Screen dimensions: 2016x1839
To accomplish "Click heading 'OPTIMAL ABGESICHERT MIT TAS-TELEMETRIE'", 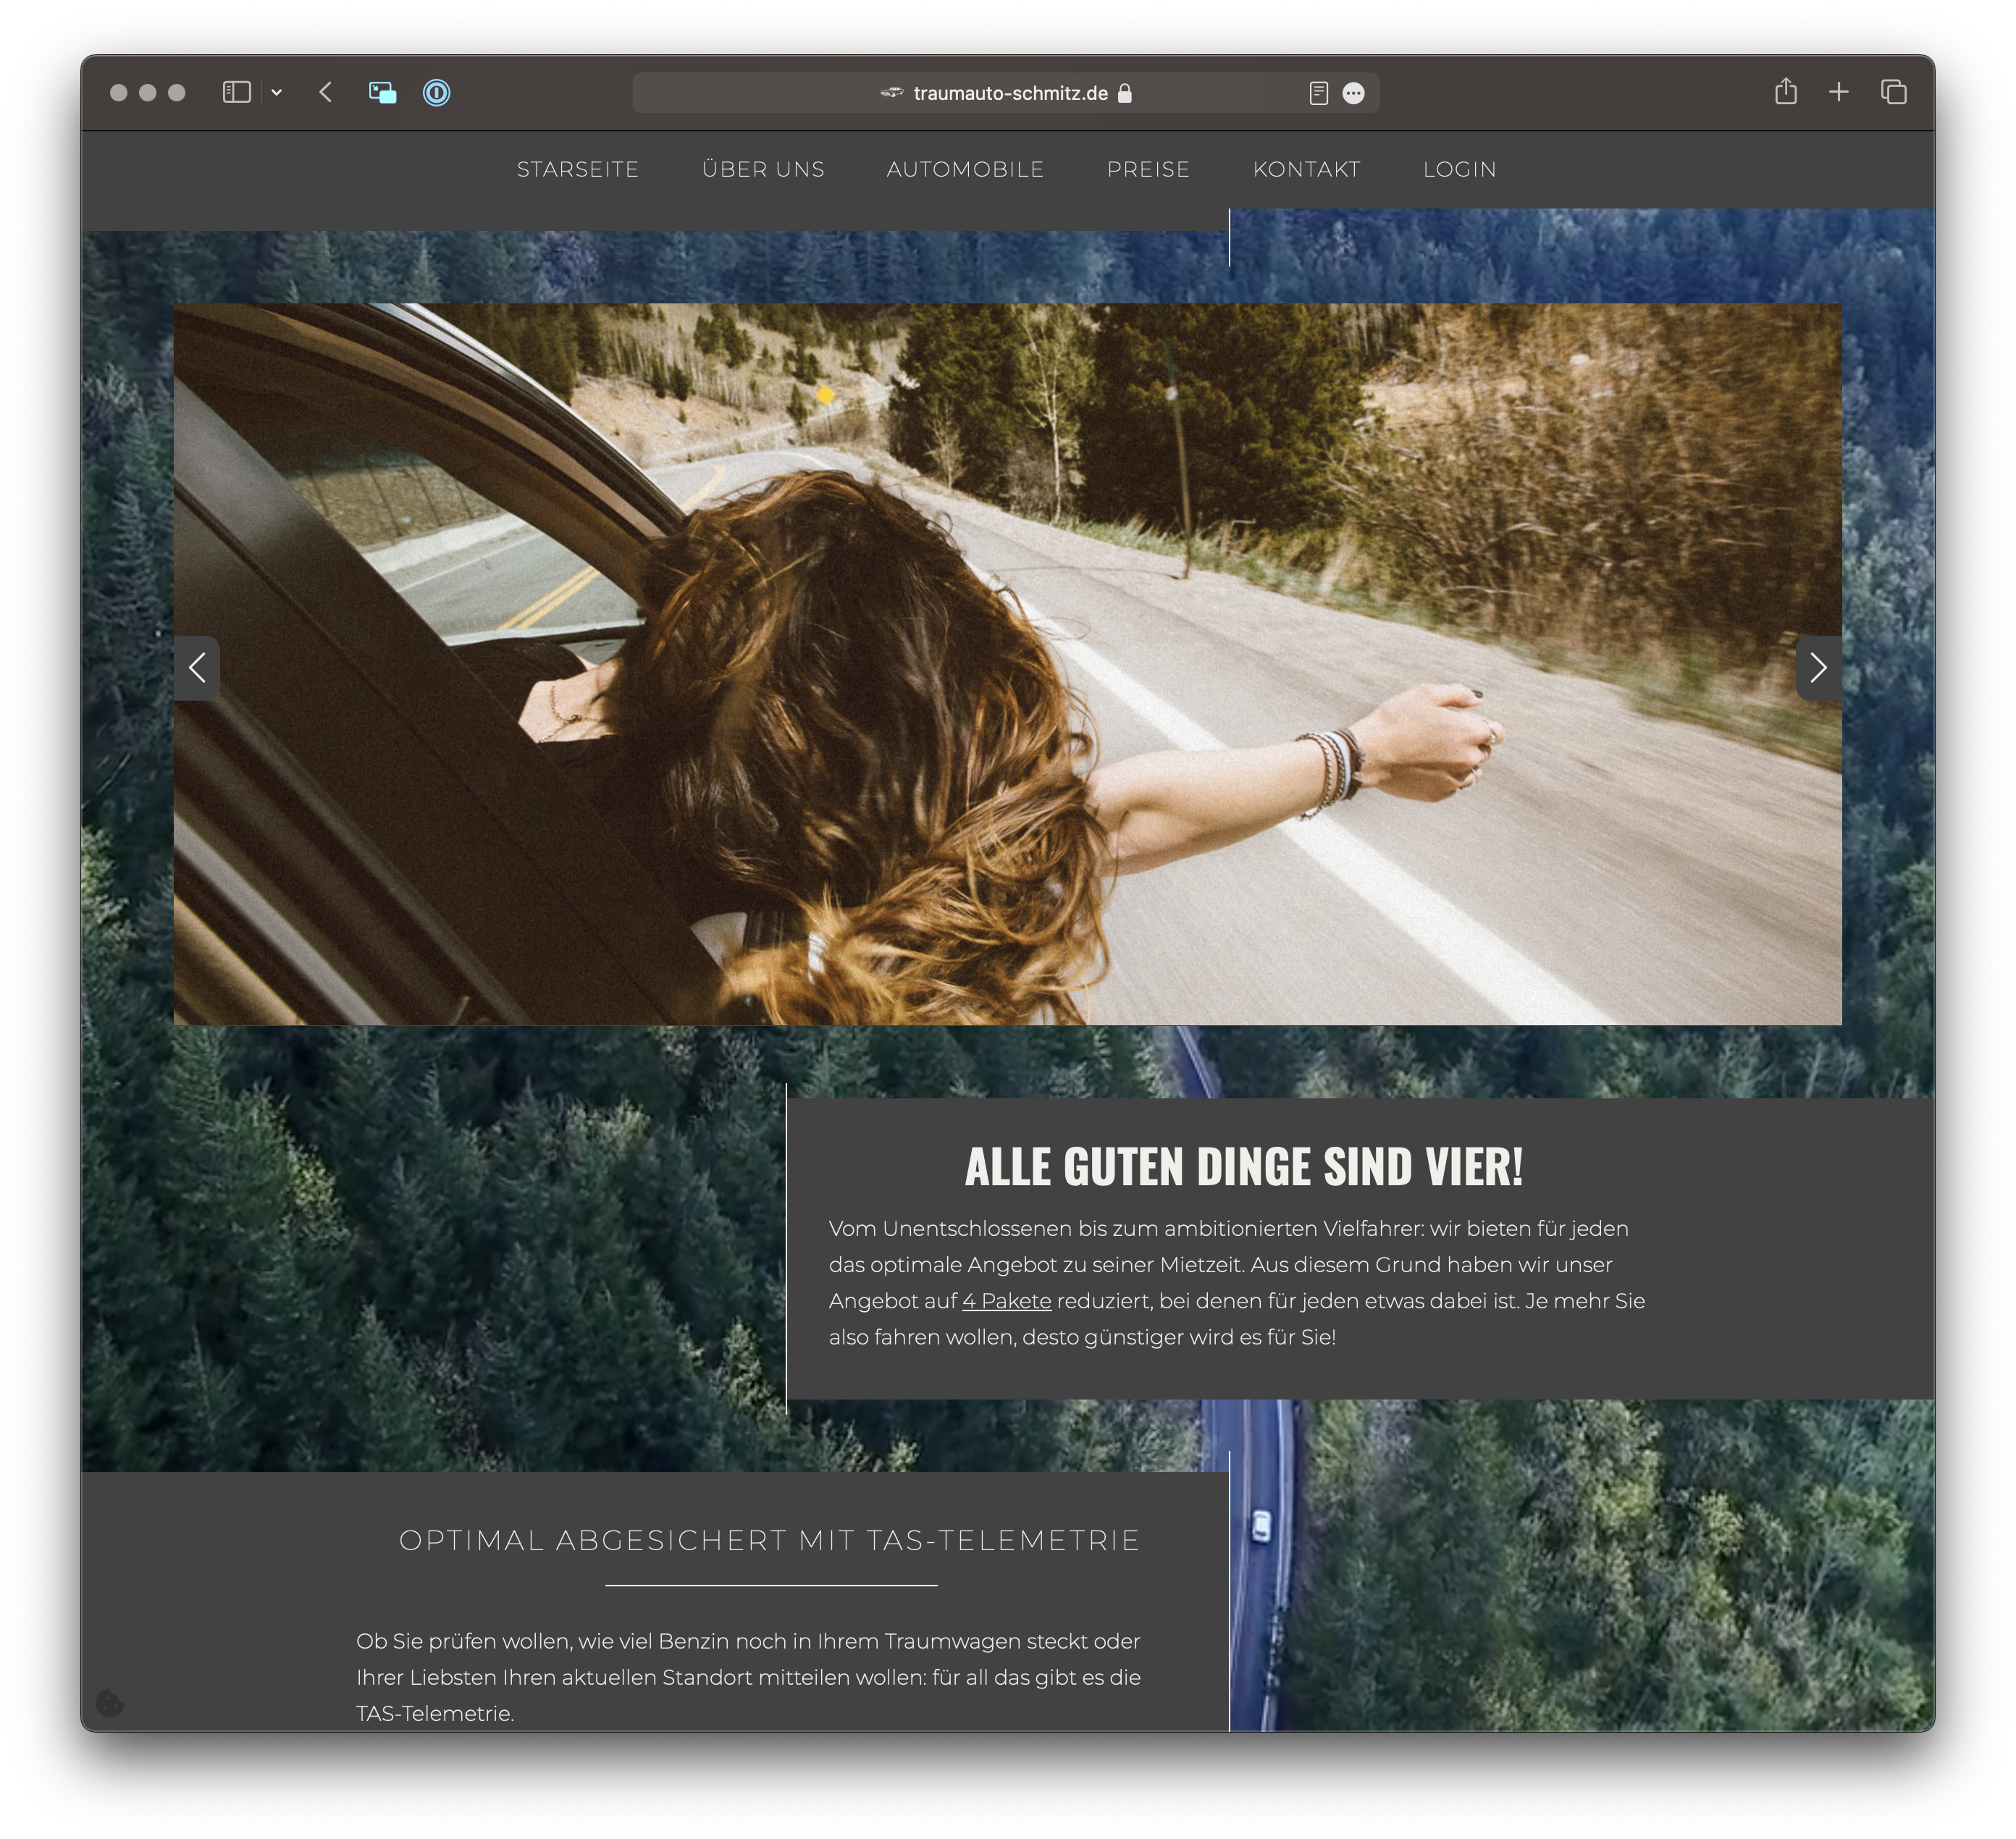I will click(769, 1540).
